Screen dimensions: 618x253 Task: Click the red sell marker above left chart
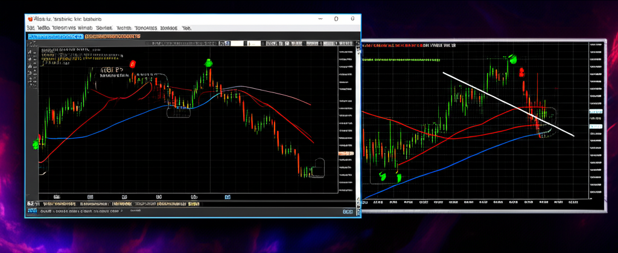132,63
